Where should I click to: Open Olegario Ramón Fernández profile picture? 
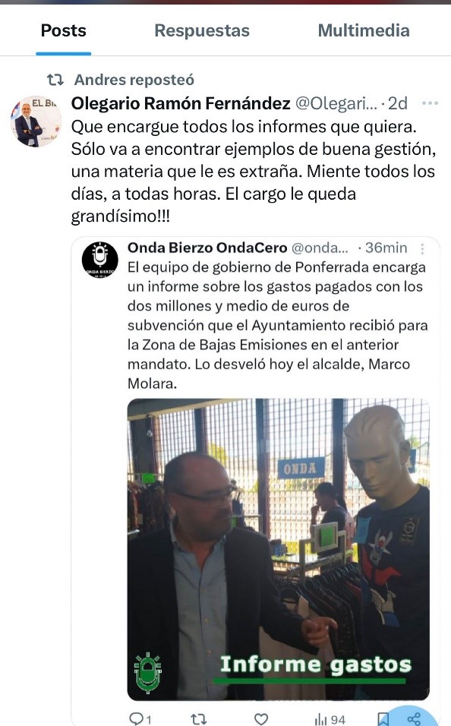coord(36,122)
